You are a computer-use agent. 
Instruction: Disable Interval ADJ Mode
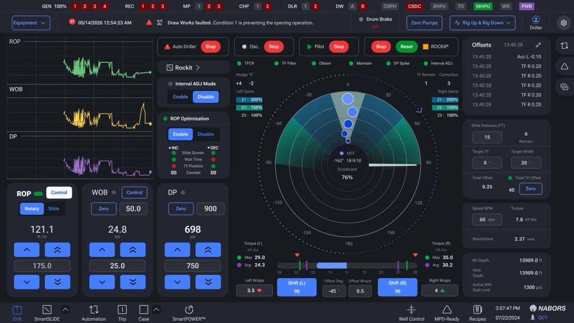(206, 96)
